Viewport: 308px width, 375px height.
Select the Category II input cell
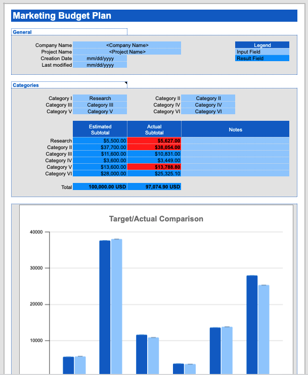[208, 98]
